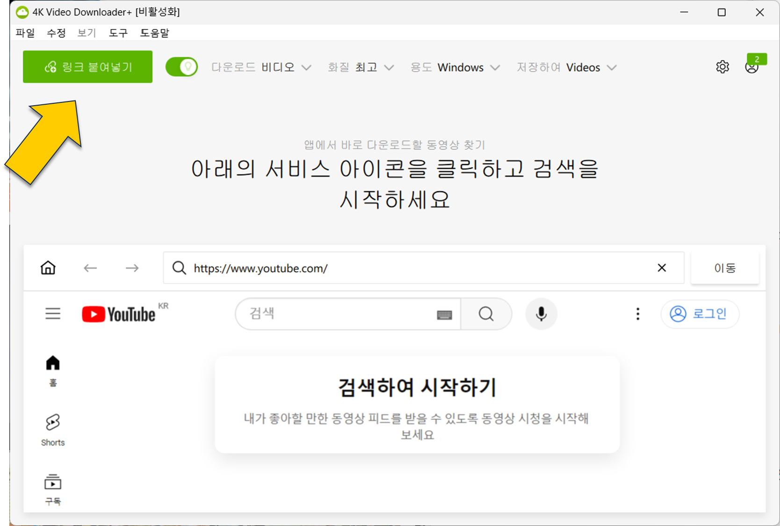Click the URL field showing youtube.com
Viewport: 780px width, 526px height.
click(x=423, y=268)
